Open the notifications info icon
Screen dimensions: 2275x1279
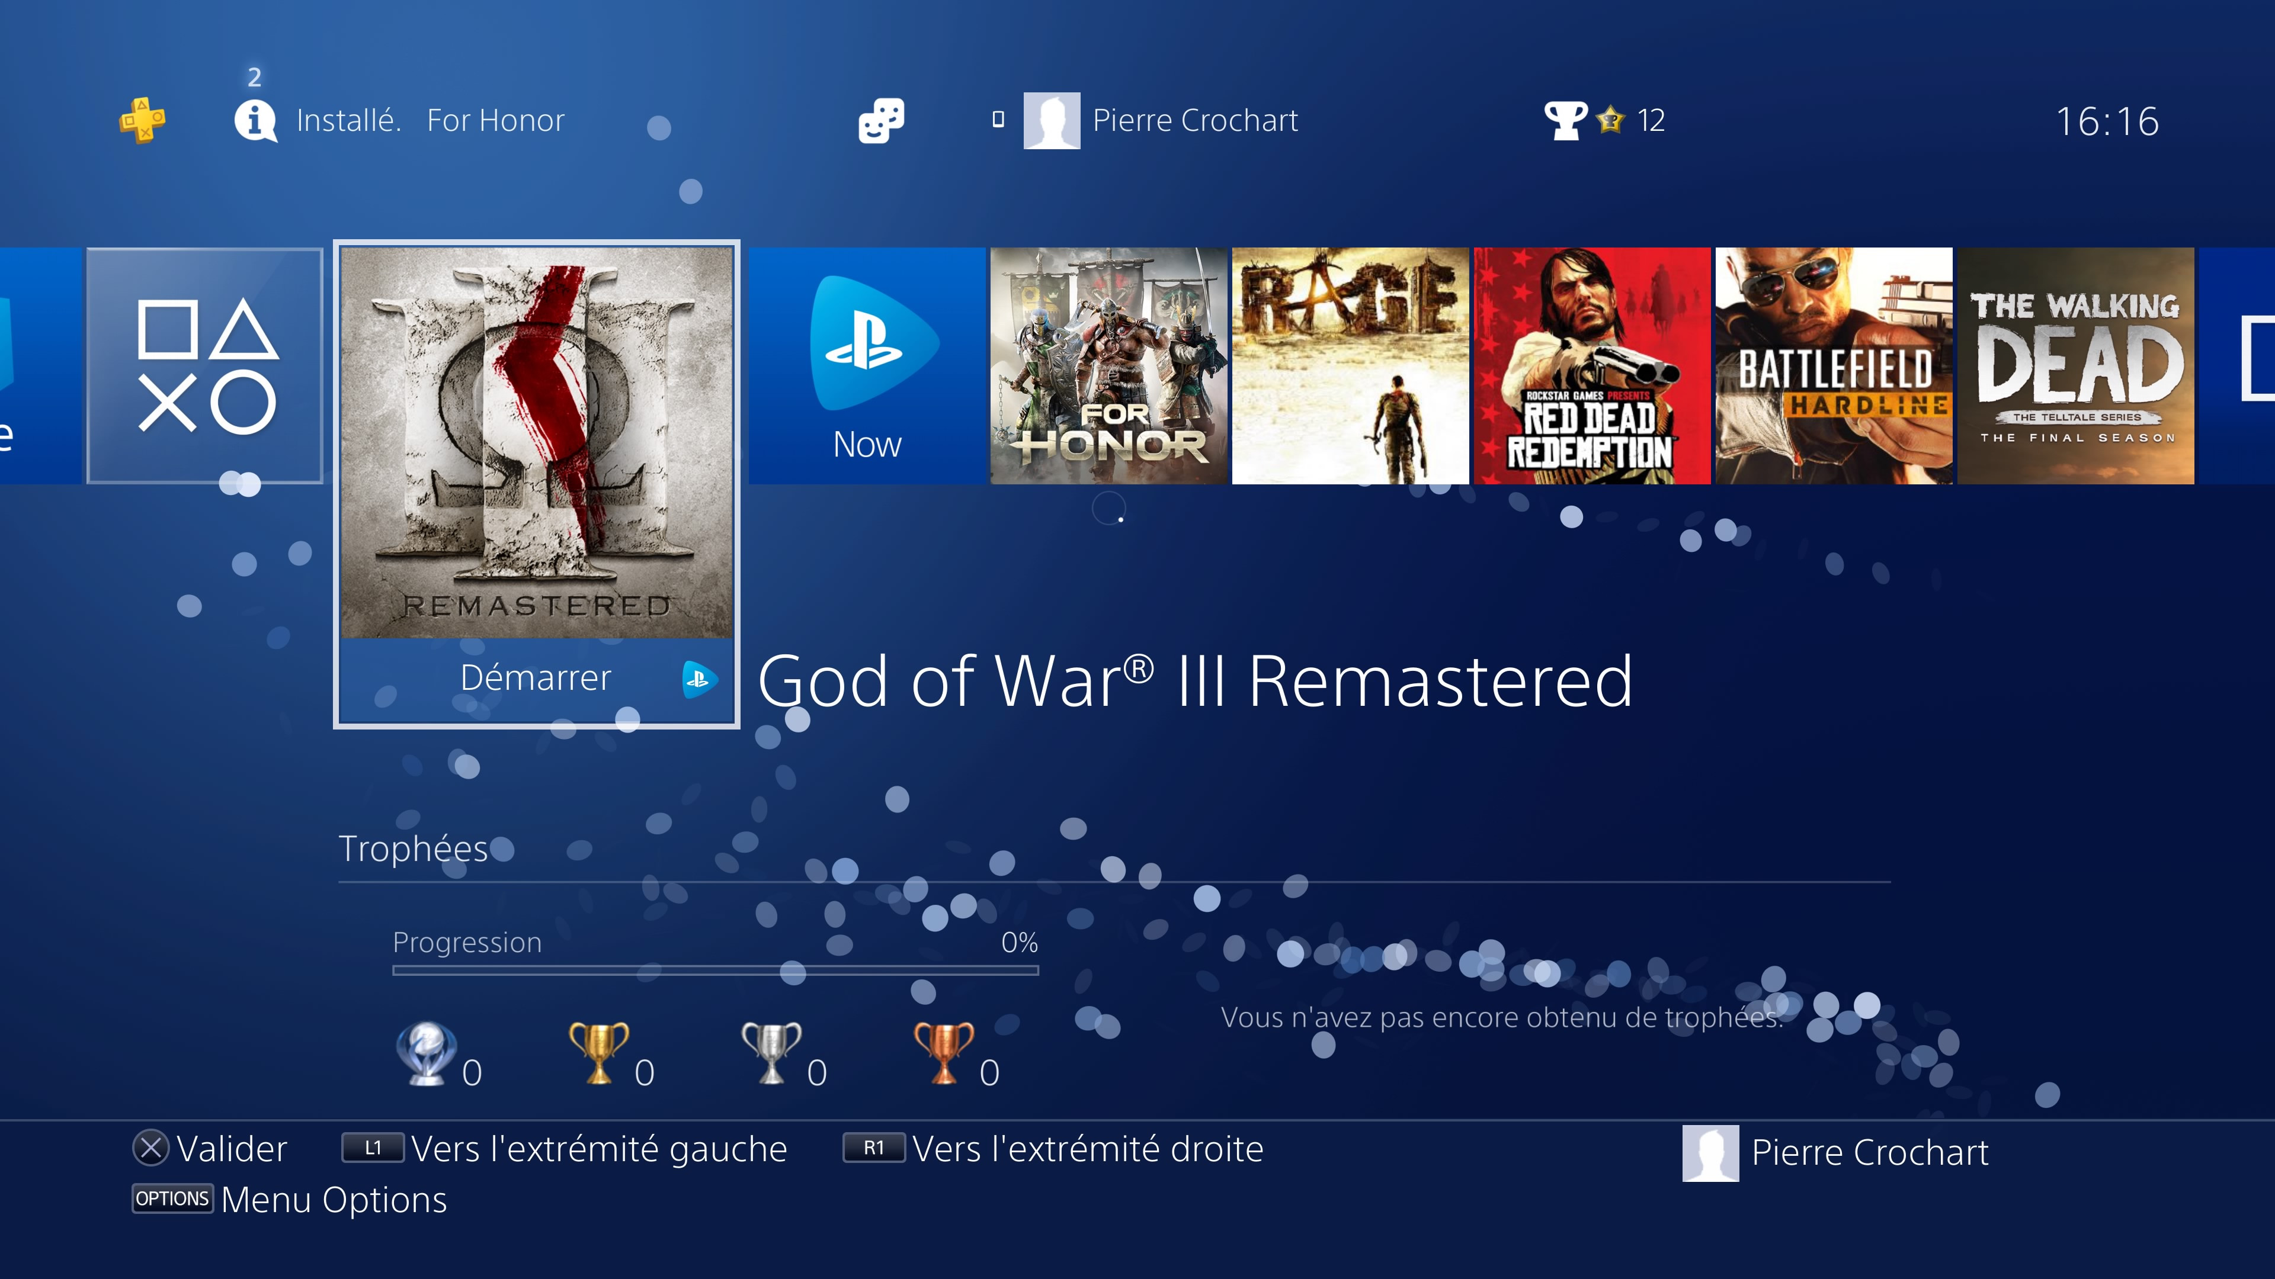tap(256, 121)
